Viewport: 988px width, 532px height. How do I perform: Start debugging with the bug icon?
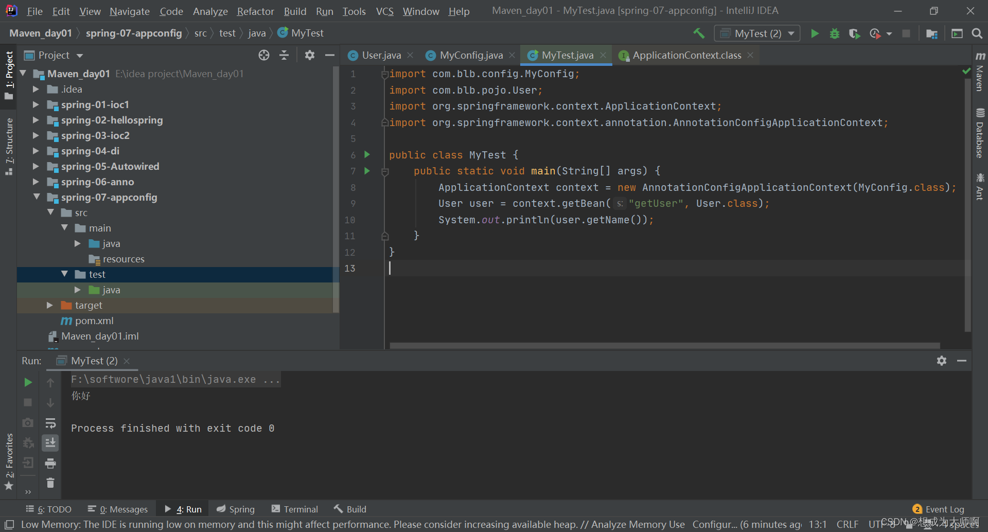point(835,33)
